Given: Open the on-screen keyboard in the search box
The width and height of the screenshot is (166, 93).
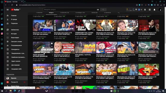Looking at the screenshot, I should tap(98, 10).
